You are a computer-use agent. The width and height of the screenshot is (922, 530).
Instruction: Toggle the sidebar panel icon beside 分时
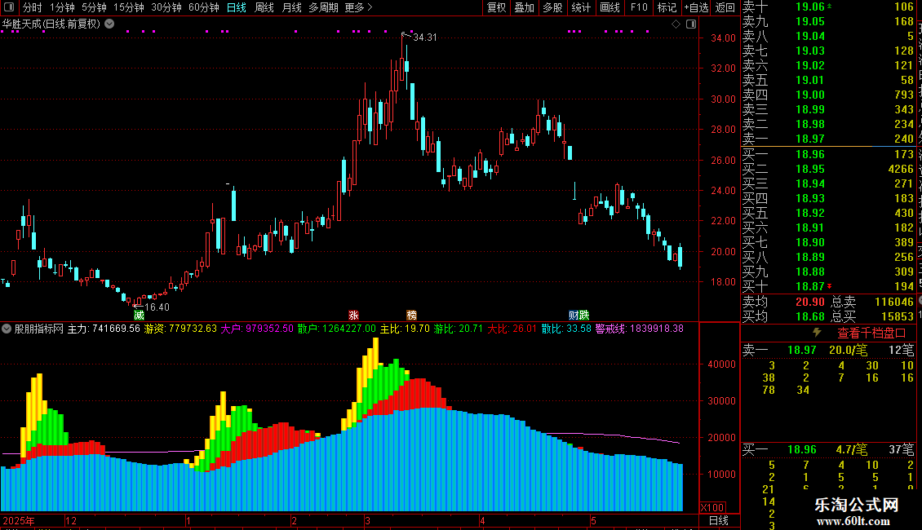tap(9, 7)
